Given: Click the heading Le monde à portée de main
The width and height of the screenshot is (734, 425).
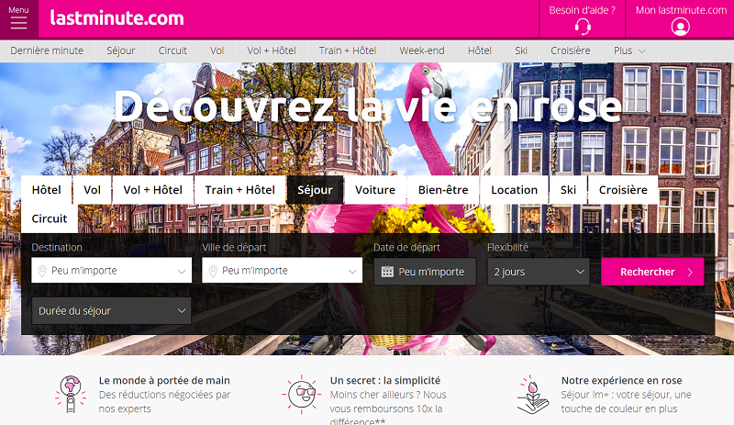Looking at the screenshot, I should (x=164, y=381).
